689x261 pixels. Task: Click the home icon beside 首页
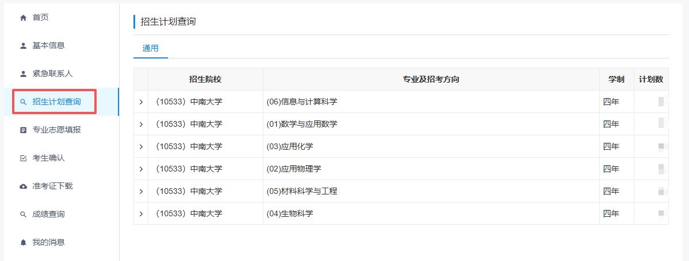pos(23,18)
